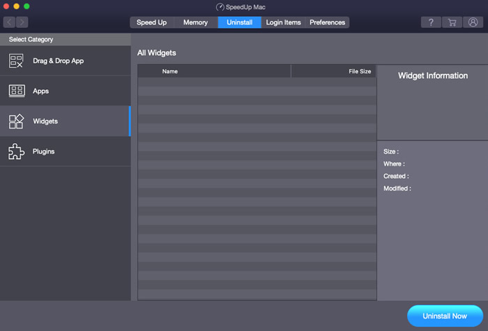
Task: Choose the Plugins category label
Action: click(x=43, y=152)
